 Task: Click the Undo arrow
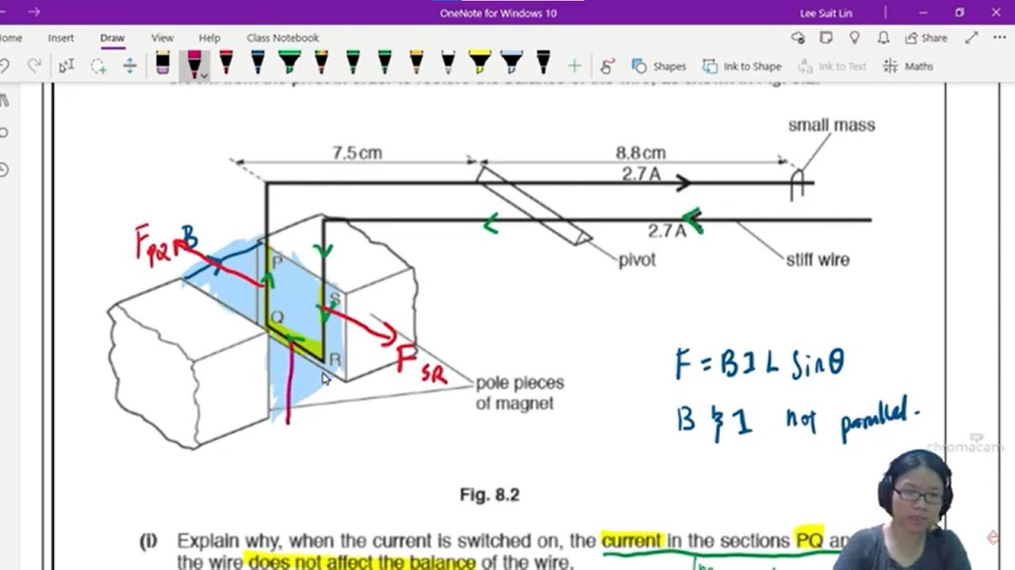[x=3, y=66]
